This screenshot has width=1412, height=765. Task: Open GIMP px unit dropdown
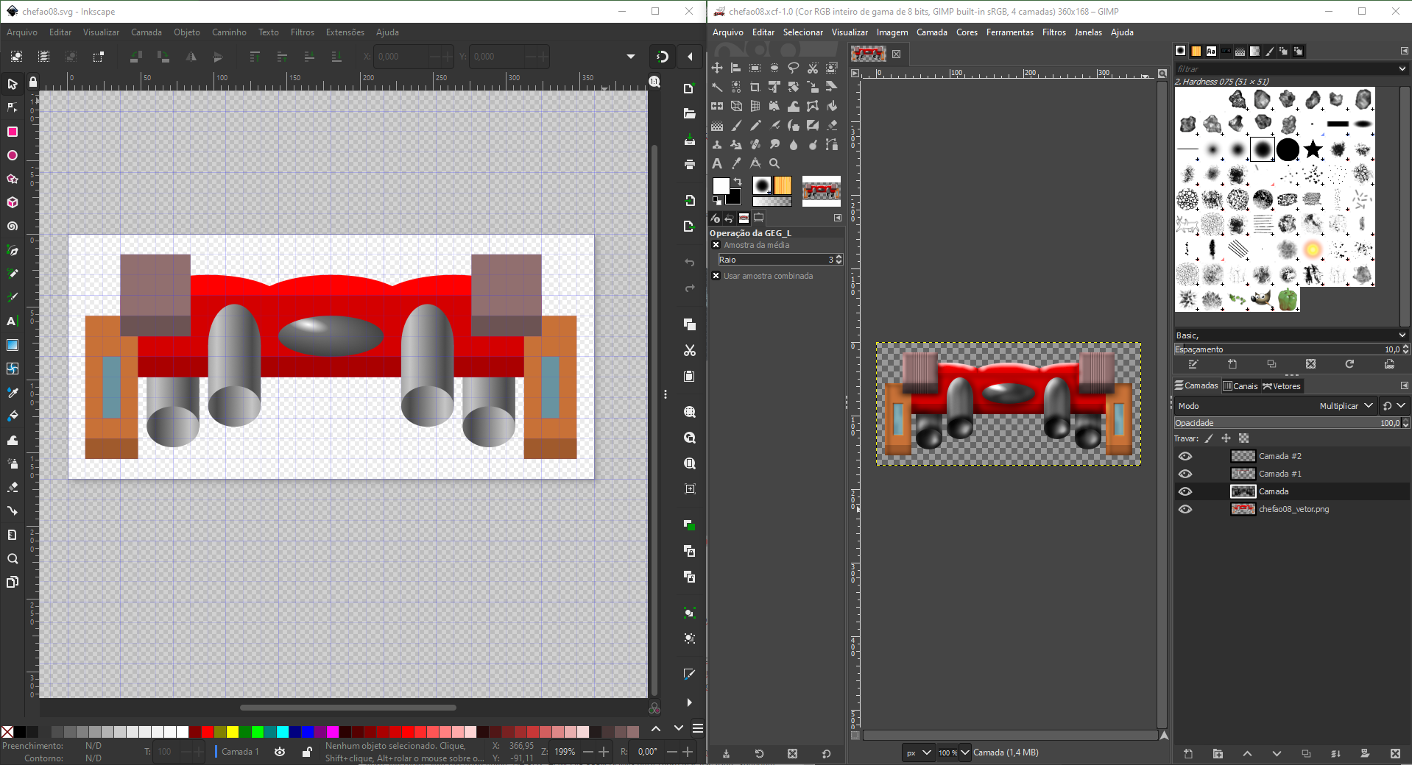(x=919, y=752)
